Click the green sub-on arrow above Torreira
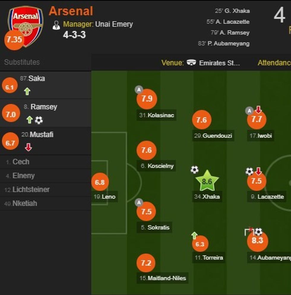 pyautogui.click(x=194, y=236)
